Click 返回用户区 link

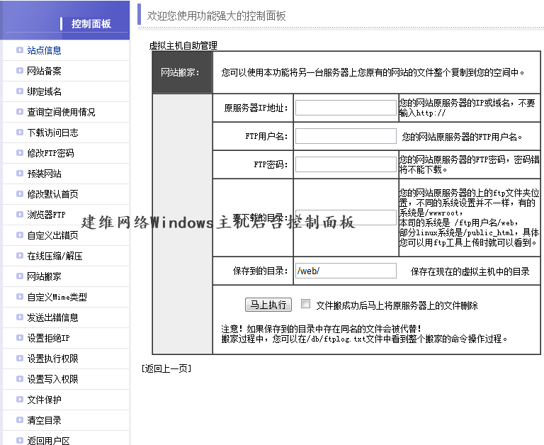pos(48,441)
